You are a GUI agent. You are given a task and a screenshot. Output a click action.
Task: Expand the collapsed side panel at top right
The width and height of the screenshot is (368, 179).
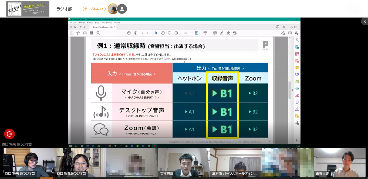tap(364, 22)
